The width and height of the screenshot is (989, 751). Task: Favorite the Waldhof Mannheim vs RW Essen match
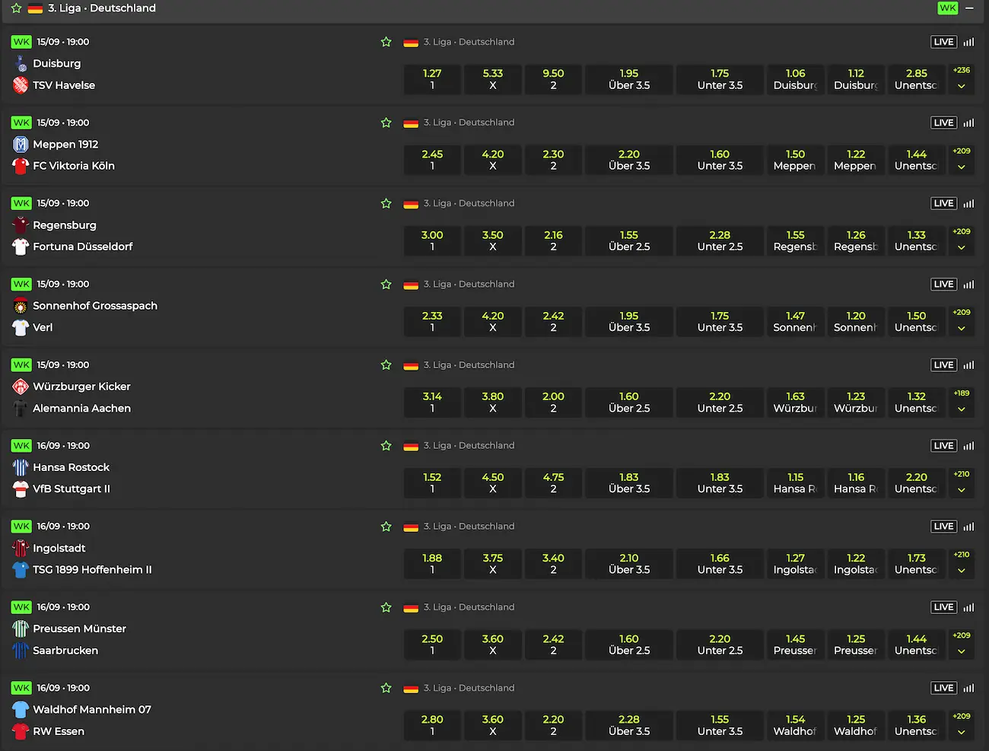(386, 688)
